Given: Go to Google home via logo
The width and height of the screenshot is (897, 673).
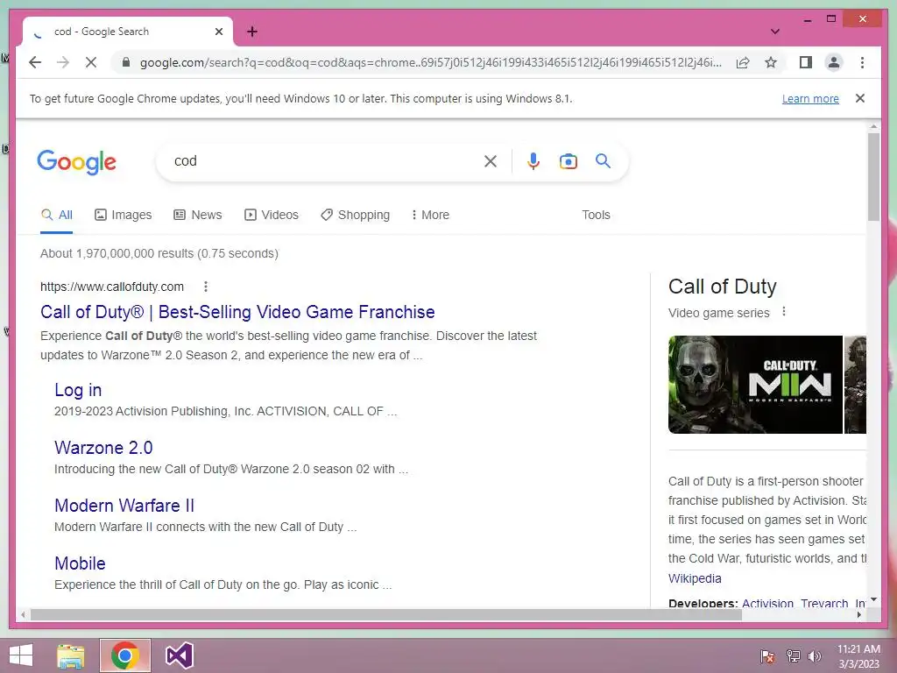Looking at the screenshot, I should click(77, 162).
